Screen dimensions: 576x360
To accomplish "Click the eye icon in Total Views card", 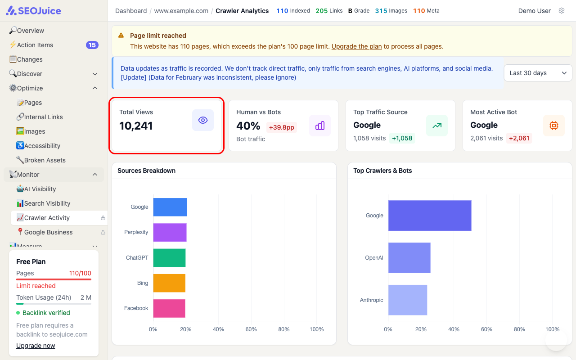I will [203, 120].
